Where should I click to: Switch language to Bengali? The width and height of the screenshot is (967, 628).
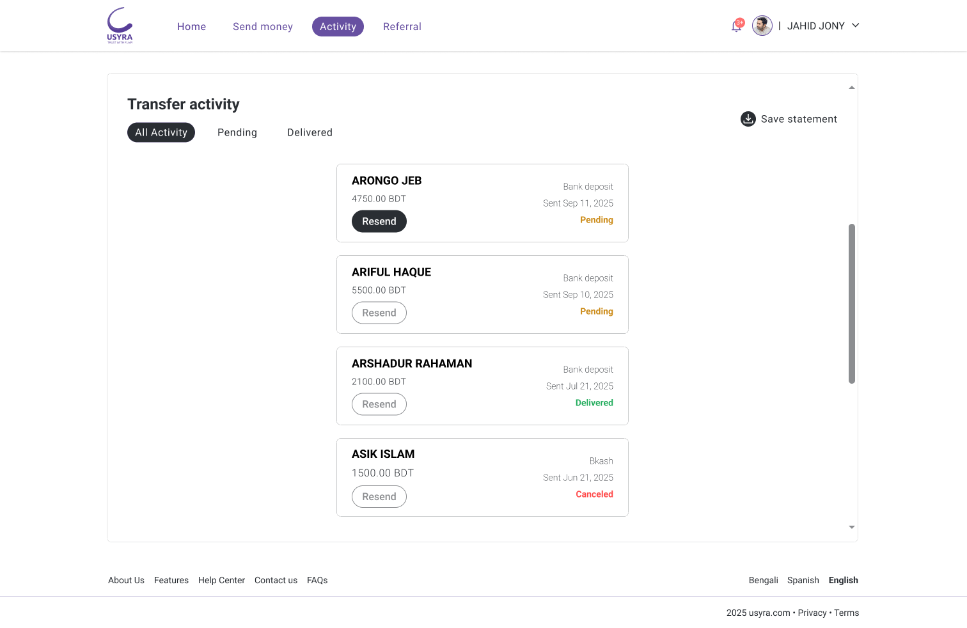(x=763, y=580)
